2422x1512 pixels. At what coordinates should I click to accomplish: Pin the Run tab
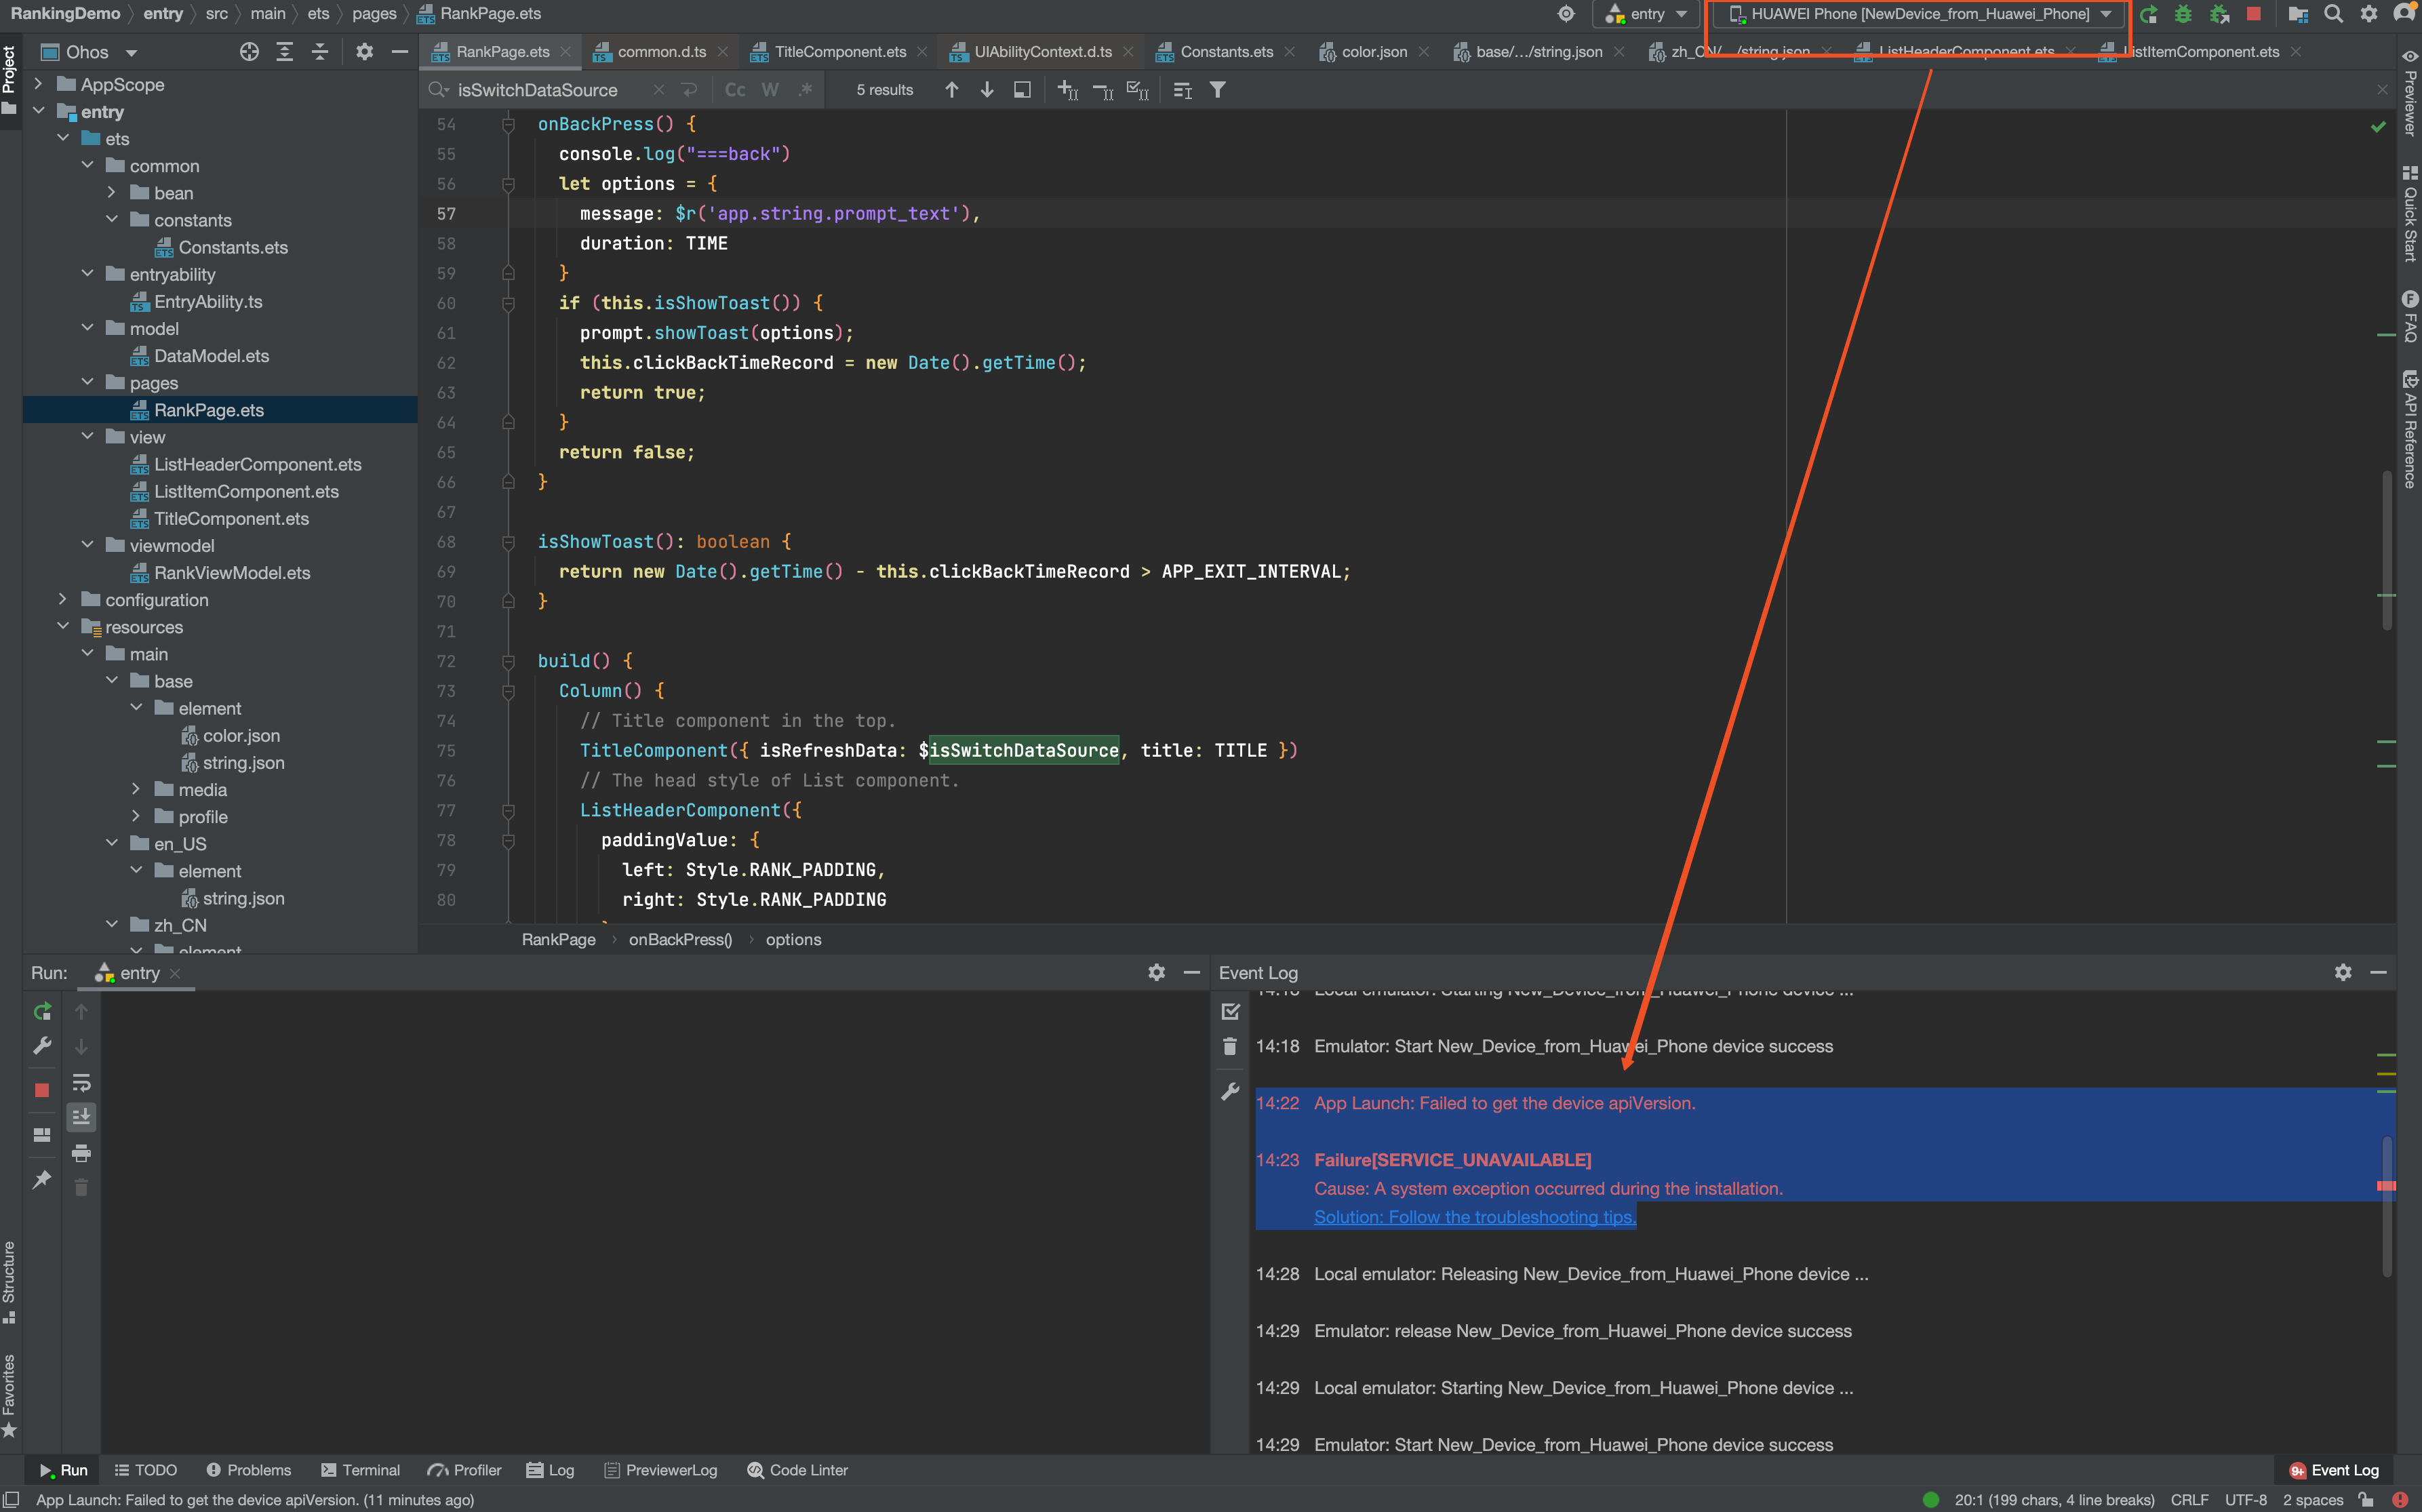[x=42, y=1180]
